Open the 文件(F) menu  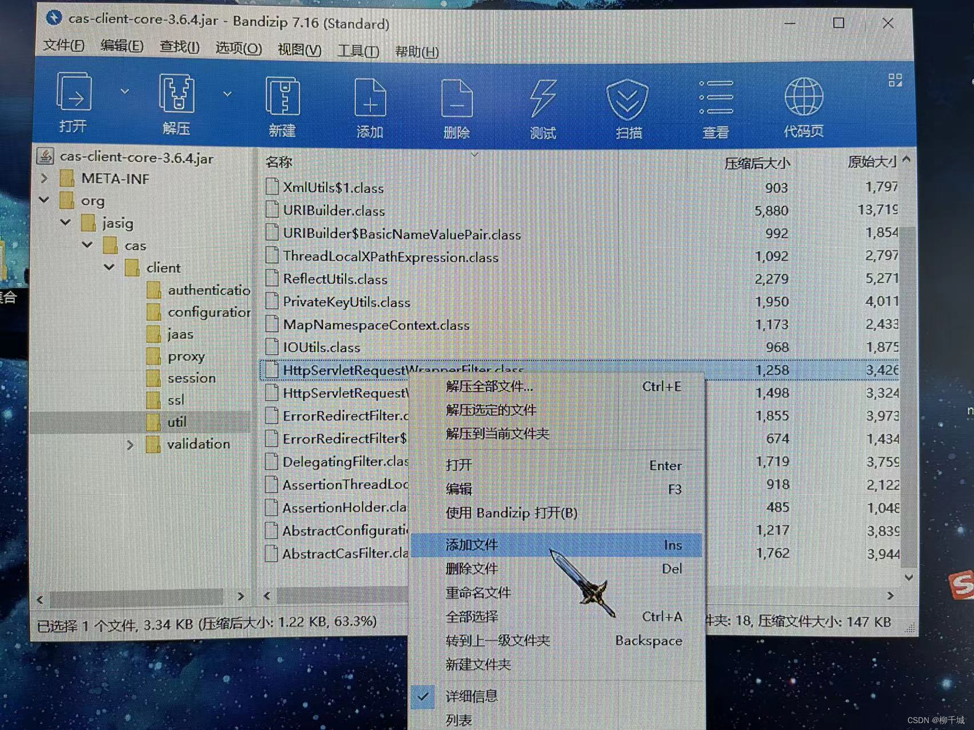point(64,45)
